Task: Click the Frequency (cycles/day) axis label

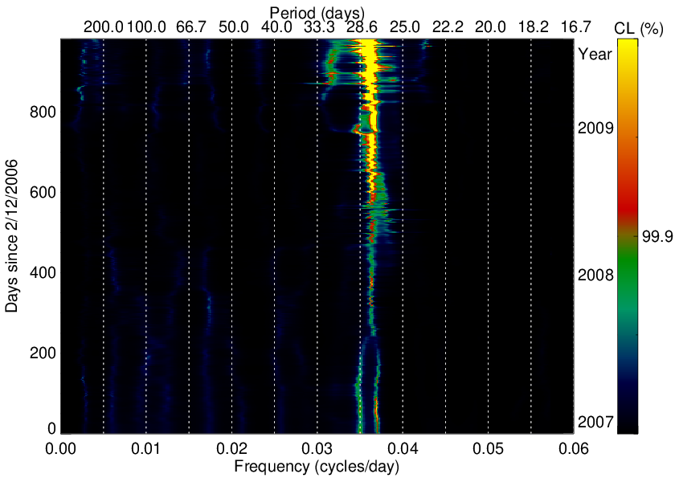Action: (x=317, y=466)
